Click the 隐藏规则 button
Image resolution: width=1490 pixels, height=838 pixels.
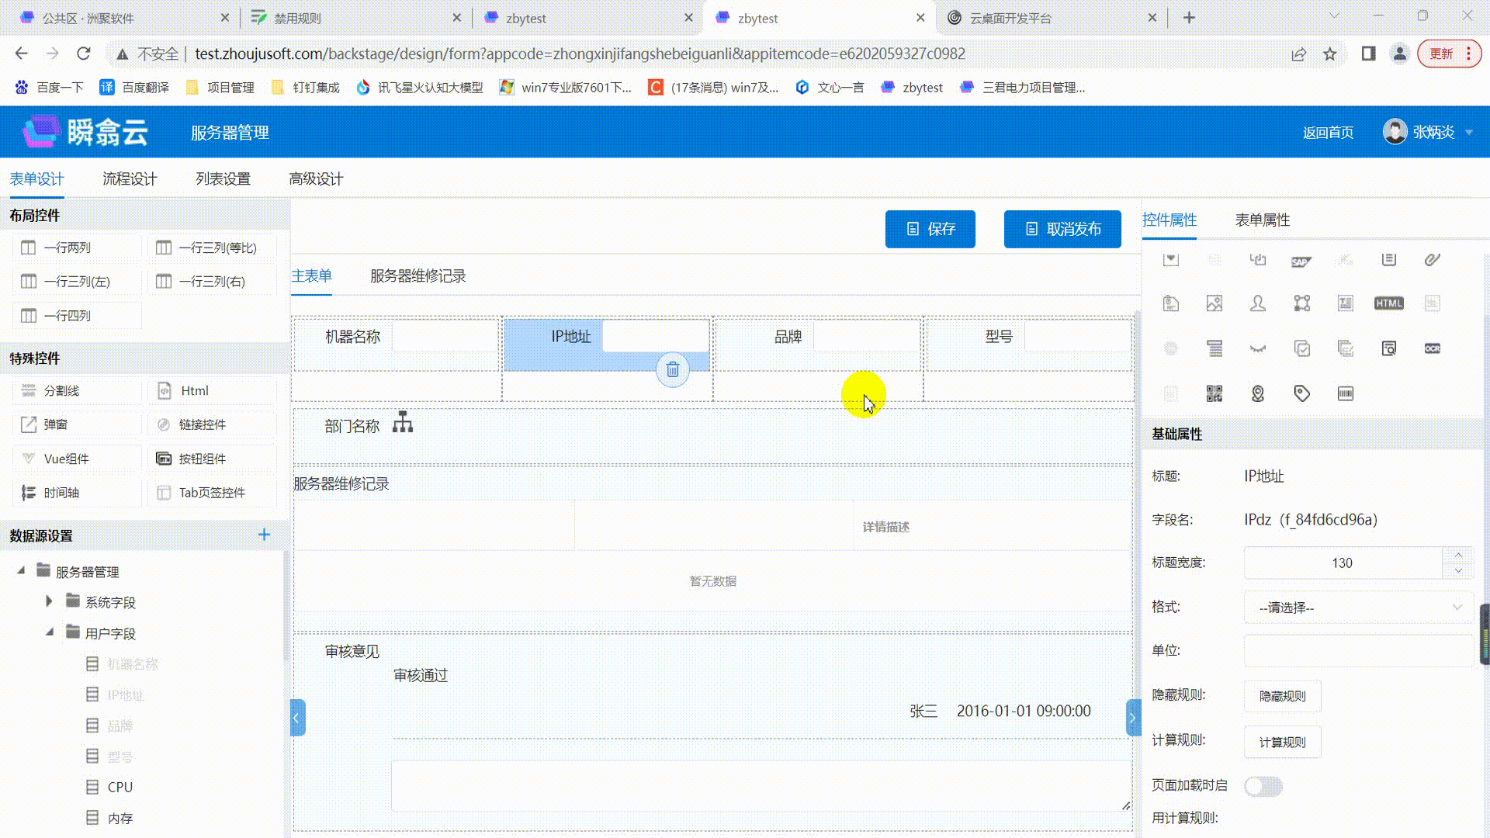pos(1282,696)
